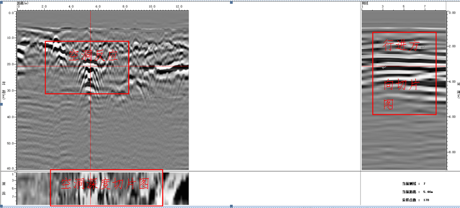This screenshot has width=460, height=208.
Task: Click the top-center blue resize handle
Action: [232, 2]
